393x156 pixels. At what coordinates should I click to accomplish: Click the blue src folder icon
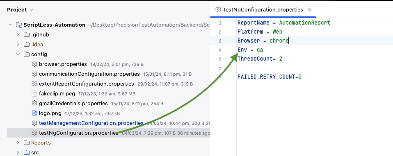point(27,152)
